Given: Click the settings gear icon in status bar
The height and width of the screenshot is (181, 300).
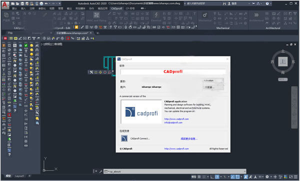Looking at the screenshot, I should [267, 177].
